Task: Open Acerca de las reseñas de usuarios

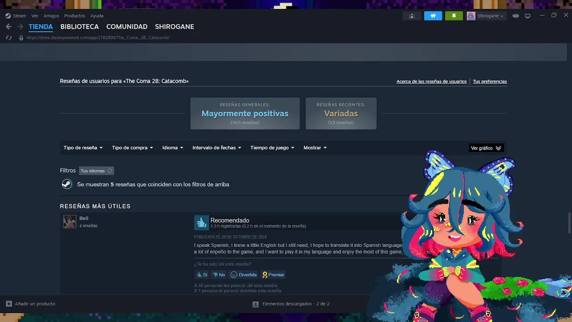Action: coord(431,81)
